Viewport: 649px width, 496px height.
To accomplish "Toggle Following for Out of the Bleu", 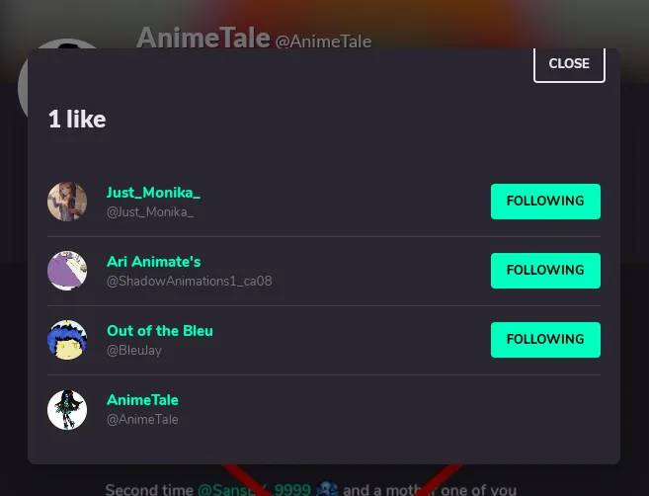I will tap(545, 340).
